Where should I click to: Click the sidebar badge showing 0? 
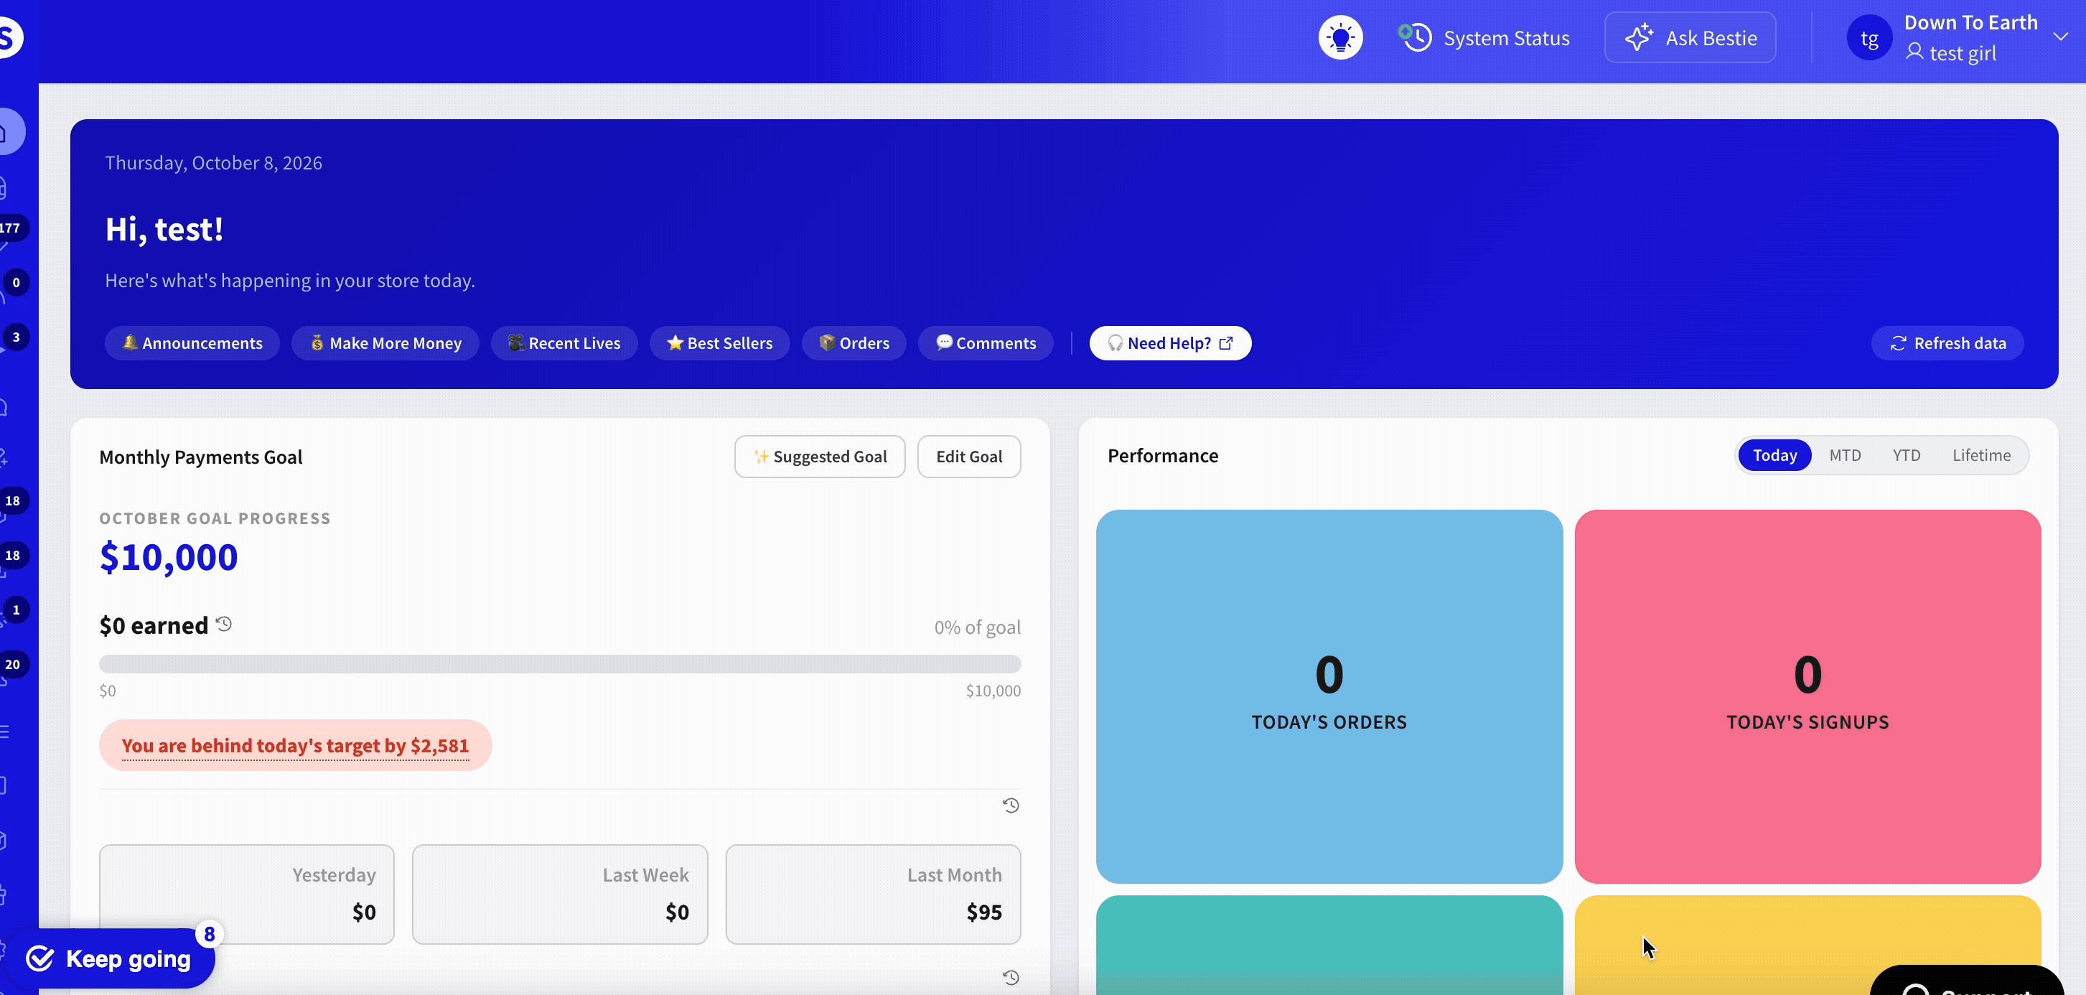(x=15, y=283)
